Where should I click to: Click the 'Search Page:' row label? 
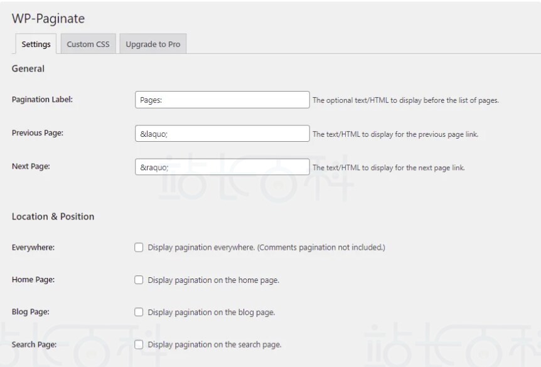[34, 344]
